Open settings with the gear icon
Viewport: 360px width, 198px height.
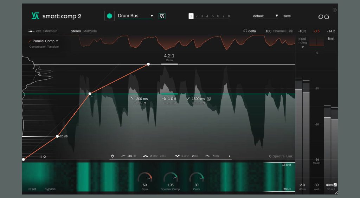335,10
